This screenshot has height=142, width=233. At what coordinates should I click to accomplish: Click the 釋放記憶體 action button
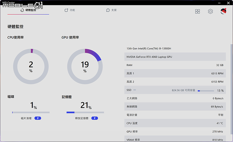[x=94, y=118]
